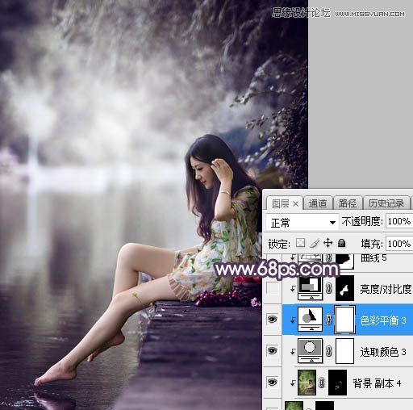Hide the 选取颜色 3 layer

click(272, 350)
